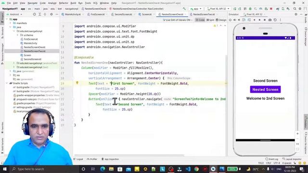308x173 pixels.
Task: Click the emulator Overview square icon
Action: (x=265, y=20)
